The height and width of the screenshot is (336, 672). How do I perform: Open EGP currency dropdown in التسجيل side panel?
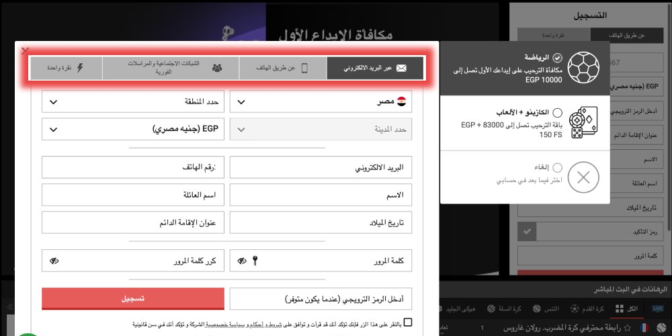tap(636, 86)
